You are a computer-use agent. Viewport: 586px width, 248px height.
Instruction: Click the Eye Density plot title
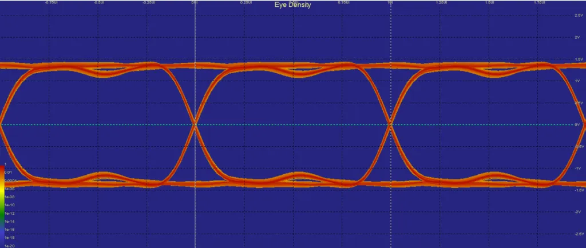point(292,5)
